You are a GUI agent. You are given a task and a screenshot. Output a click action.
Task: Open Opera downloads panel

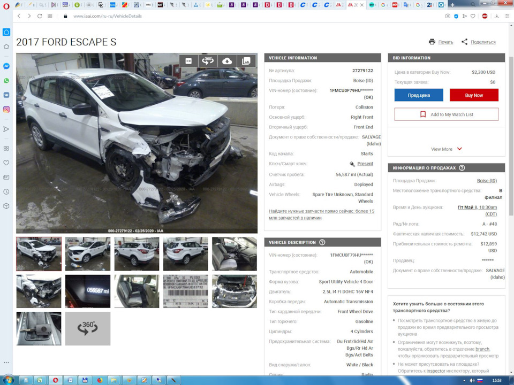pyautogui.click(x=497, y=16)
